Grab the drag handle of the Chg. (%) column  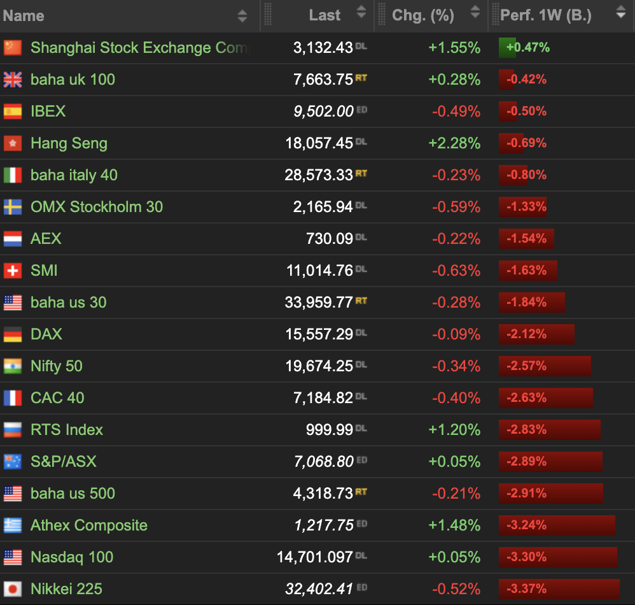point(382,14)
